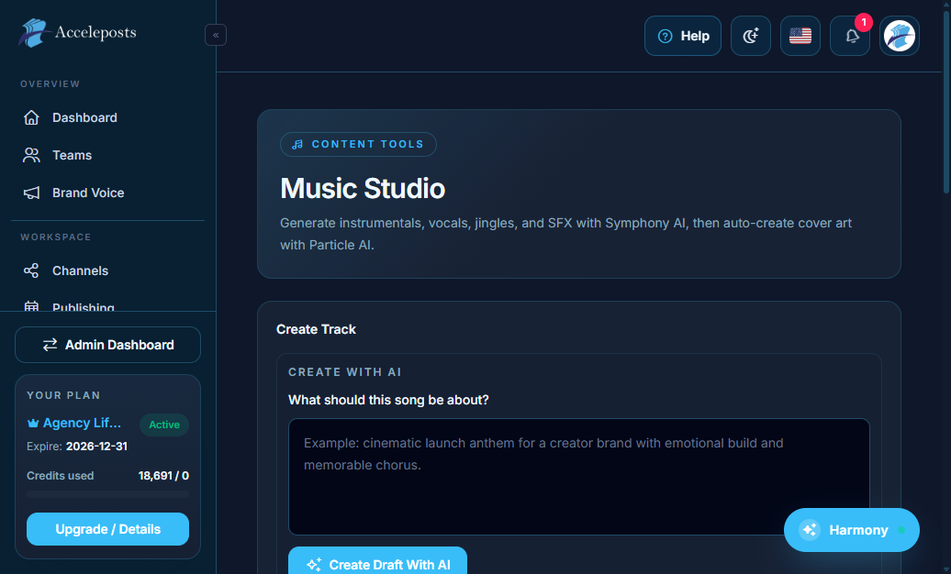The image size is (951, 574).
Task: Open the Brand Voice megaphone icon
Action: pos(31,193)
